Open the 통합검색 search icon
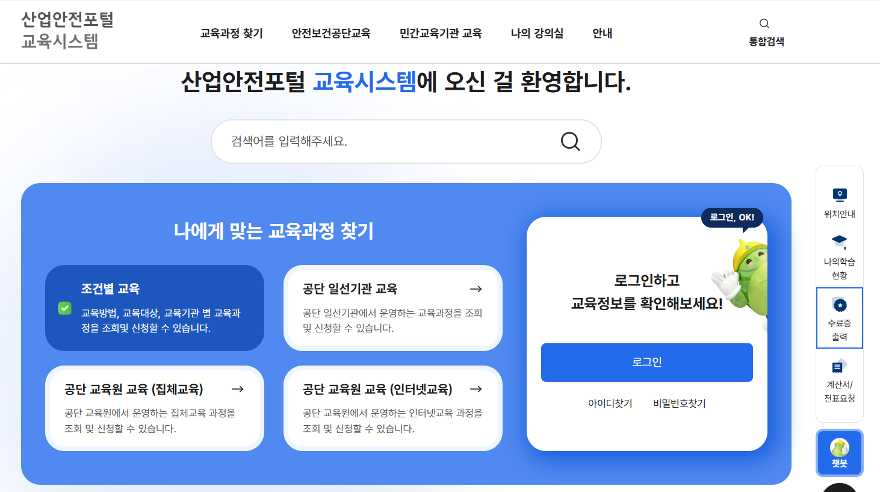 tap(764, 23)
